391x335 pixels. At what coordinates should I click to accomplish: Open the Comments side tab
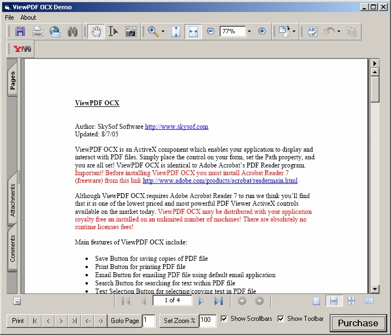[x=13, y=249]
